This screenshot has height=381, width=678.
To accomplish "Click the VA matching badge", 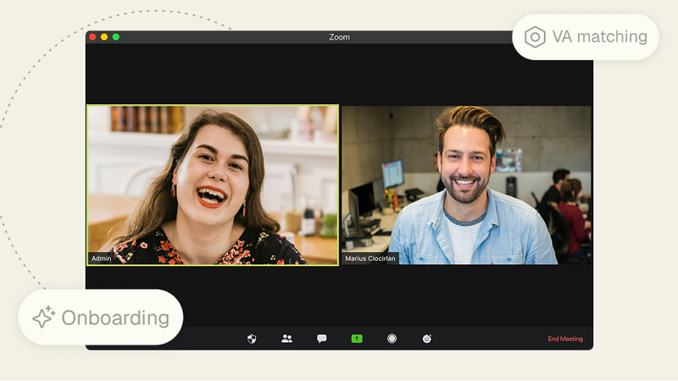I will pyautogui.click(x=586, y=37).
